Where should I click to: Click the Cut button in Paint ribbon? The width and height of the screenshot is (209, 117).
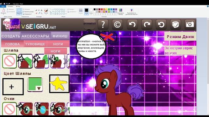pos(10,9)
